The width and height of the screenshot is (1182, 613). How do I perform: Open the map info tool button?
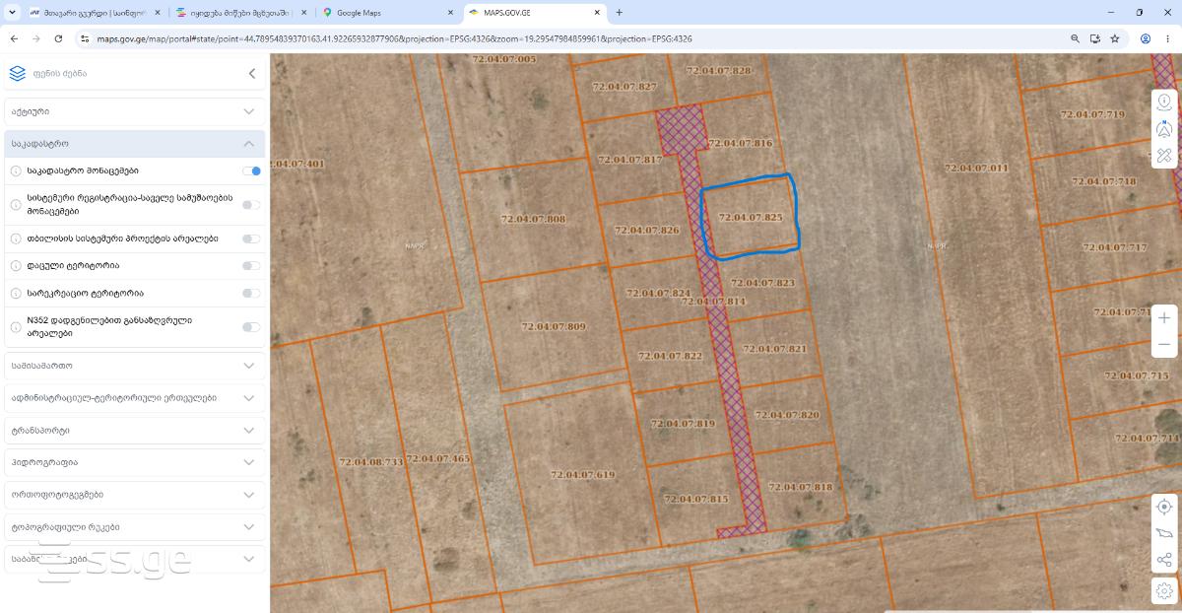1164,102
